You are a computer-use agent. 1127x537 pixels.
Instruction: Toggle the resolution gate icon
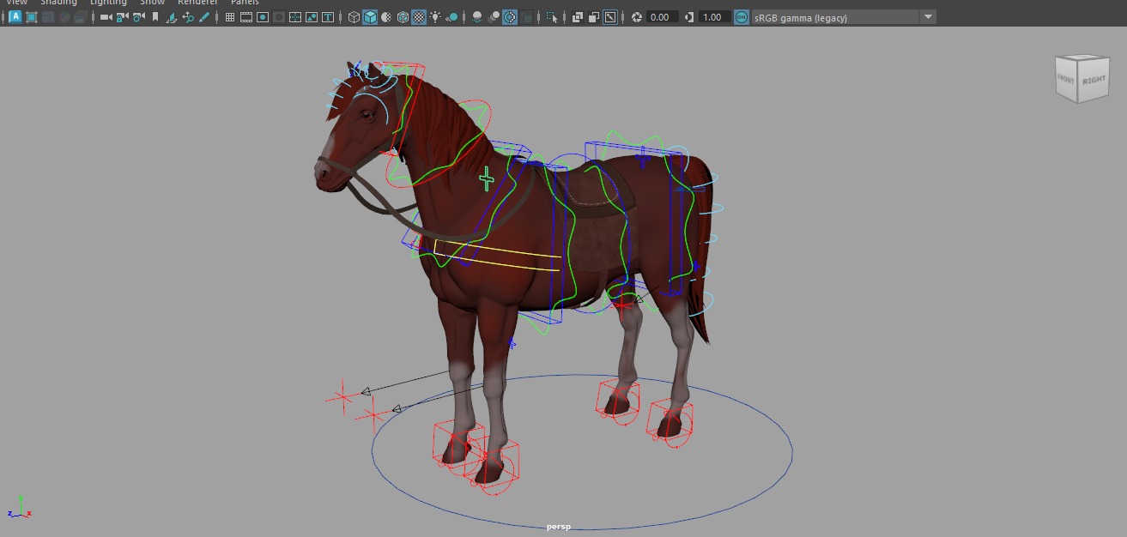pos(263,17)
